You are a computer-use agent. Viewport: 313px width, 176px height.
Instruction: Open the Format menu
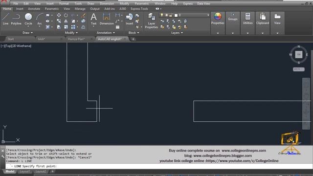click(x=64, y=3)
